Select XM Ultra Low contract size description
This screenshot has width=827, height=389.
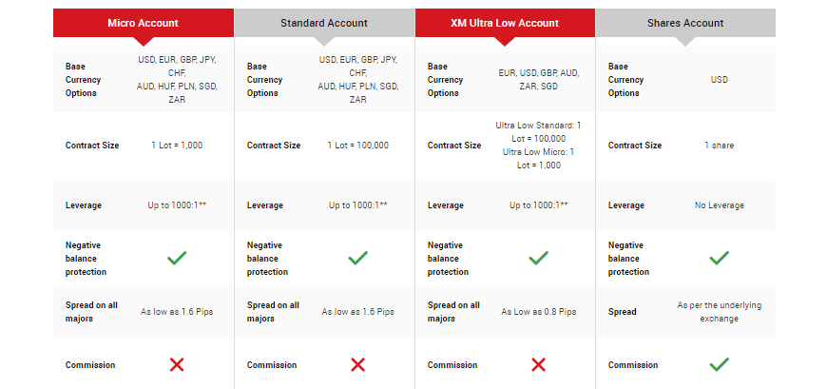click(538, 146)
